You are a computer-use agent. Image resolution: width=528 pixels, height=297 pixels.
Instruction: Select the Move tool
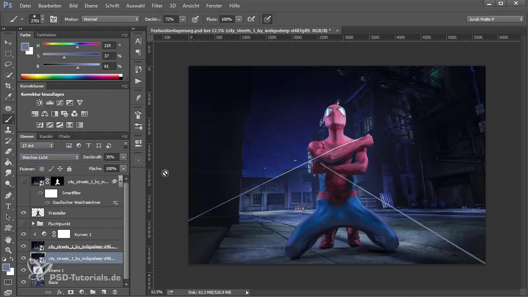(x=8, y=42)
